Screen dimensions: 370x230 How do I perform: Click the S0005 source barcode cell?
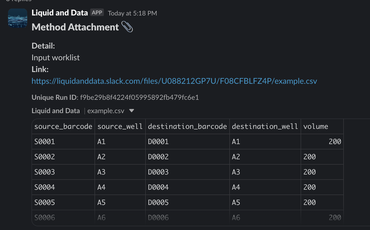tap(63, 202)
